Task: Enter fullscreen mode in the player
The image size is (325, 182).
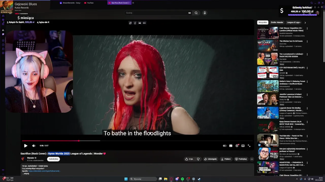Action: click(x=249, y=146)
